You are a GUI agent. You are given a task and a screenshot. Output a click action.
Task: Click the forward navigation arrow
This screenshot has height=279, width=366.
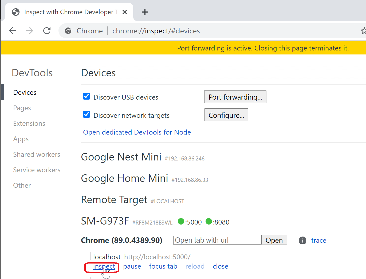[30, 30]
